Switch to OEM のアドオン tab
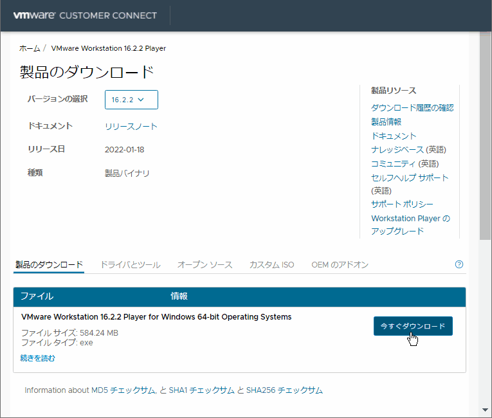This screenshot has height=418, width=492. [340, 265]
